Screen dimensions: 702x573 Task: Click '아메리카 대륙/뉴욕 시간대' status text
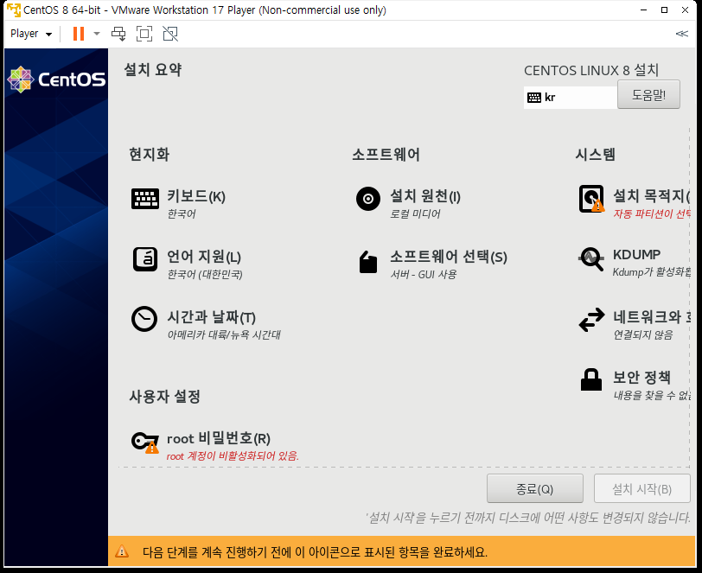pyautogui.click(x=224, y=334)
